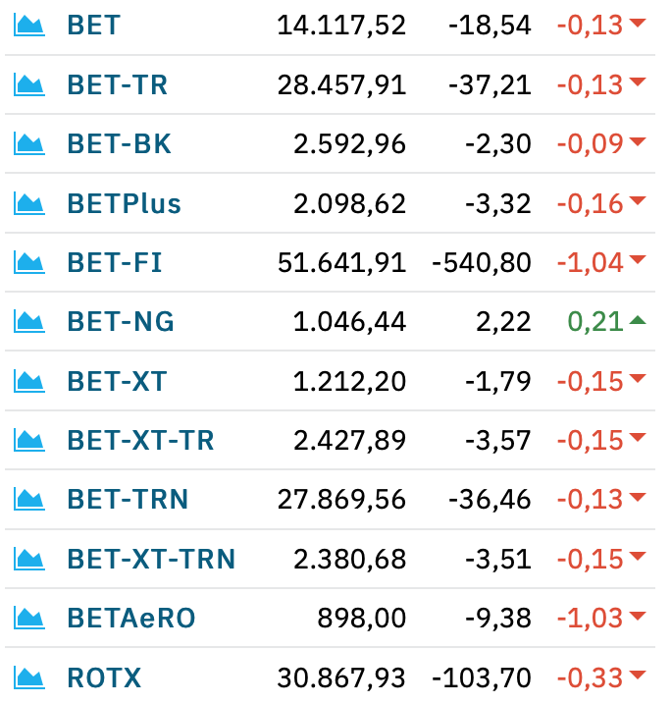This screenshot has width=672, height=704.
Task: Click the chart icon for BETPlus
Action: [x=29, y=203]
